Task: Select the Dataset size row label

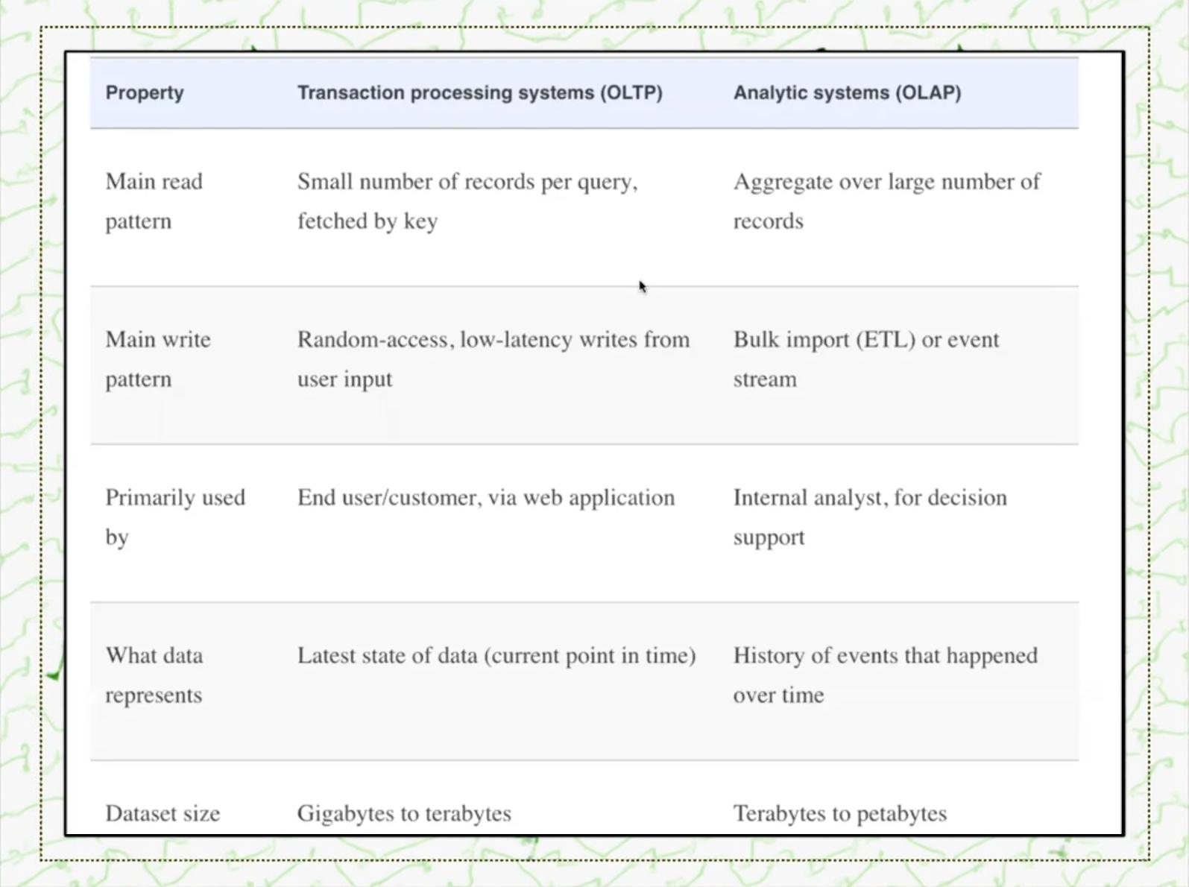Action: tap(163, 813)
